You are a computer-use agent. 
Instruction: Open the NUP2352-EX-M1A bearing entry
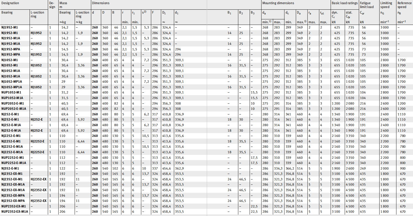pyautogui.click(x=14, y=212)
